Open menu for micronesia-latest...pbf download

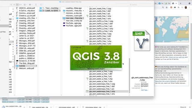(x=78, y=107)
